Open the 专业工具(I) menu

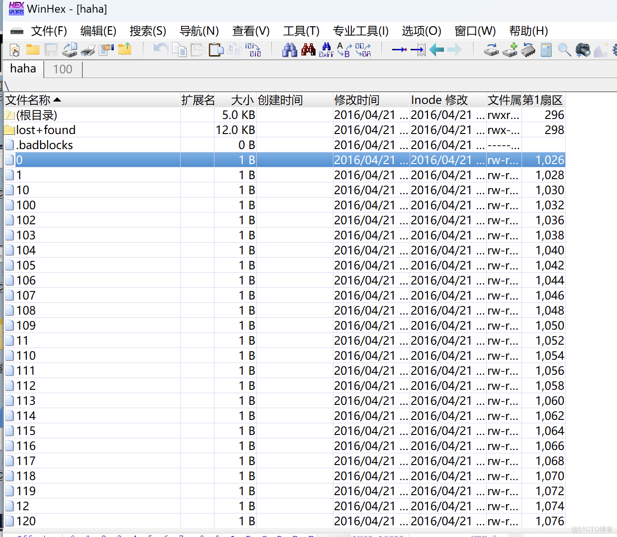(361, 31)
